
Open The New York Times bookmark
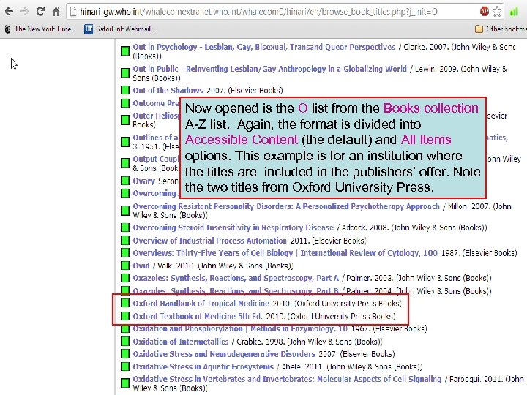click(40, 29)
